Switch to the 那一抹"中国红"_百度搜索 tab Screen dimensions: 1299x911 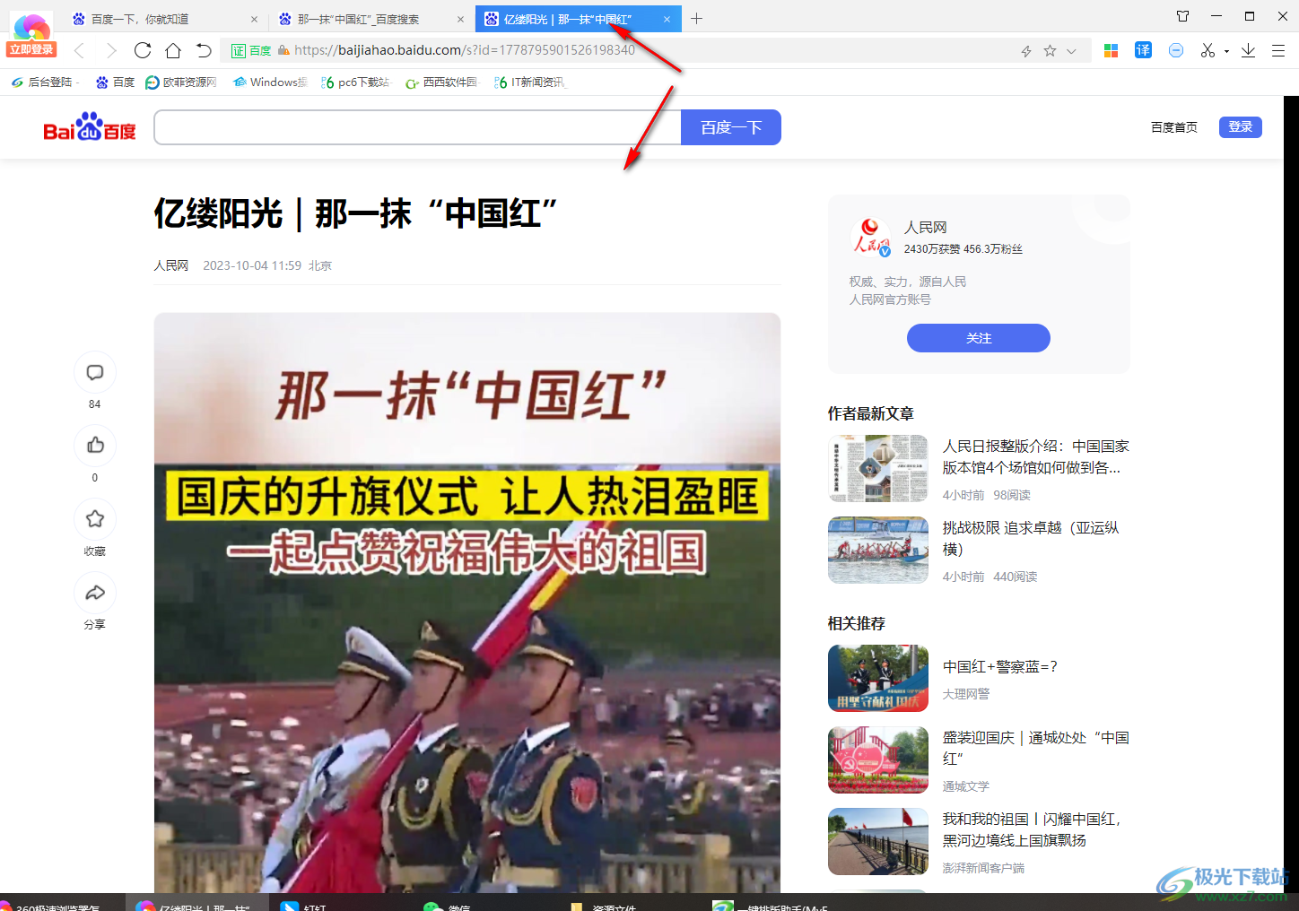point(372,19)
